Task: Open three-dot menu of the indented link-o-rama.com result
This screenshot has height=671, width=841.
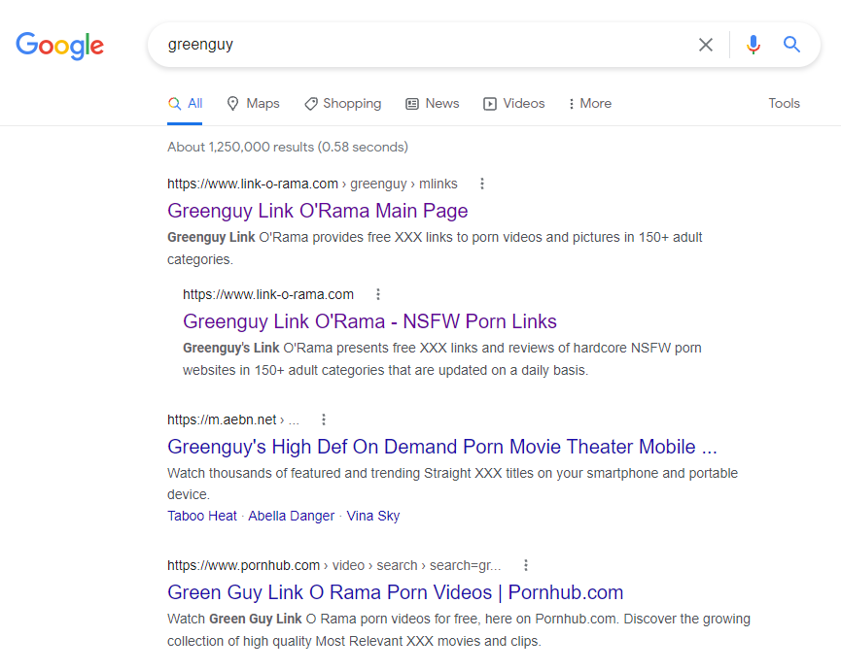Action: point(378,294)
